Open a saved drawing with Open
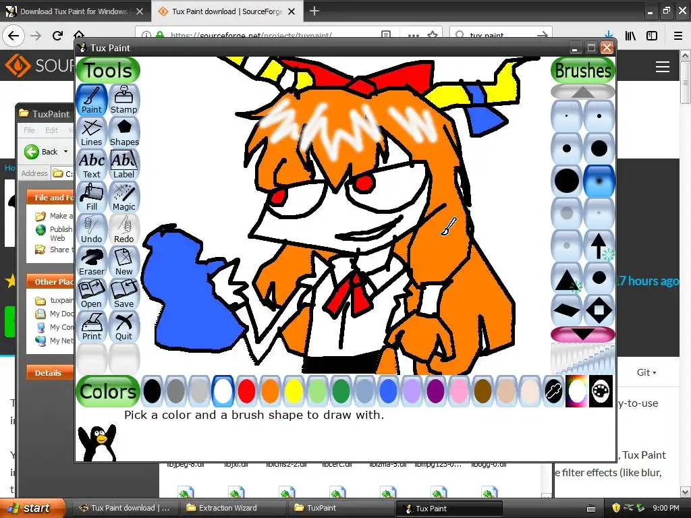 [92, 294]
